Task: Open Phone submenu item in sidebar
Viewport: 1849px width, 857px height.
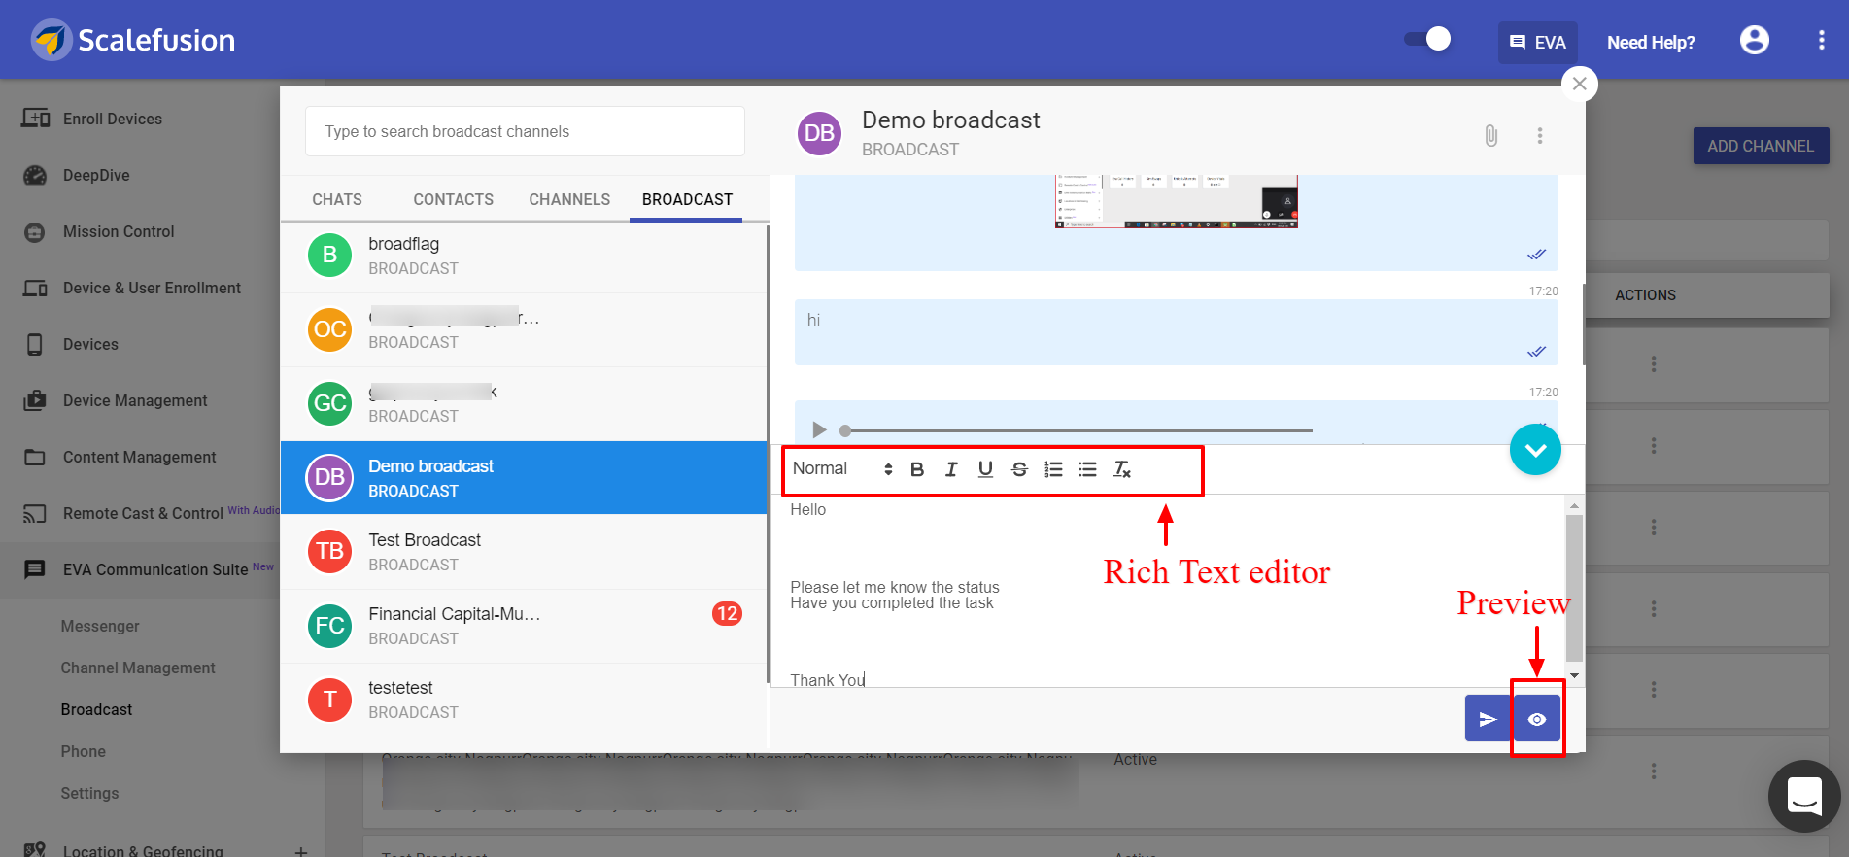Action: pos(83,751)
